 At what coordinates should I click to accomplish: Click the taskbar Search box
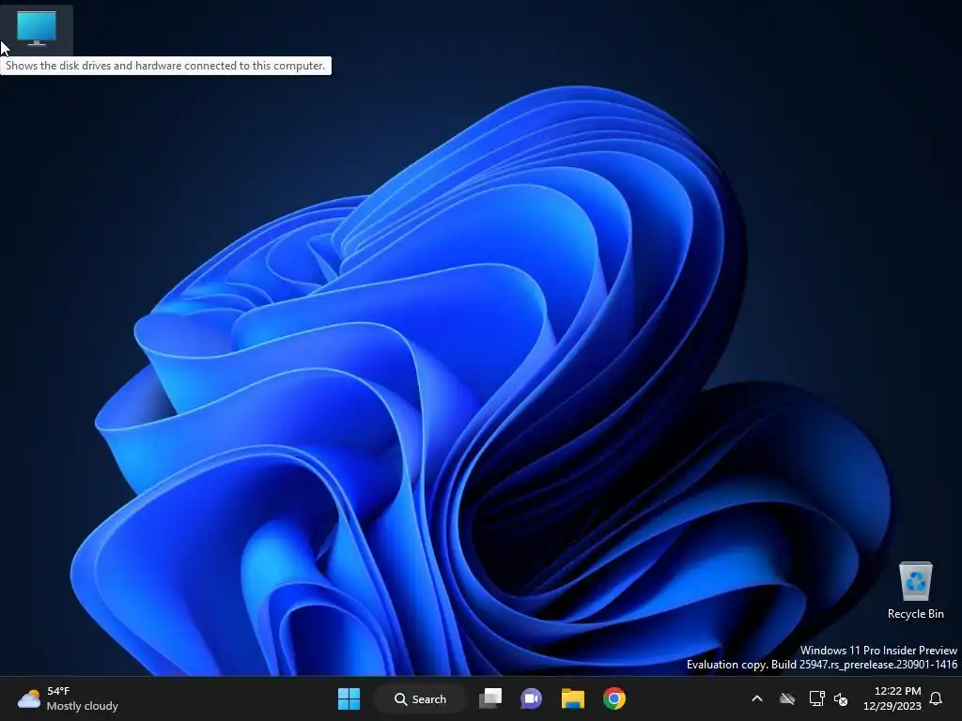click(420, 698)
